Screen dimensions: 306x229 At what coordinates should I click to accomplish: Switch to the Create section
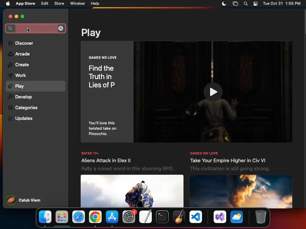point(36,64)
